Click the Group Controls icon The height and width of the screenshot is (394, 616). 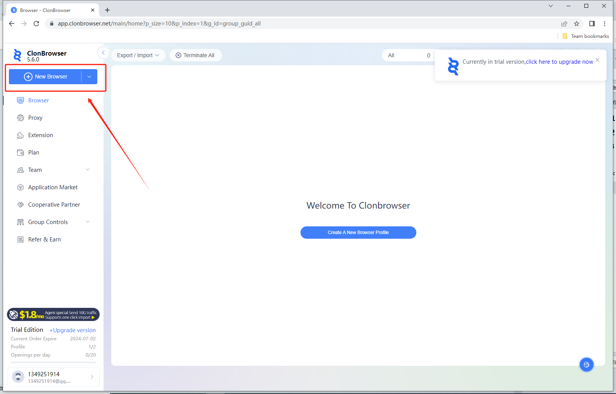tap(20, 222)
